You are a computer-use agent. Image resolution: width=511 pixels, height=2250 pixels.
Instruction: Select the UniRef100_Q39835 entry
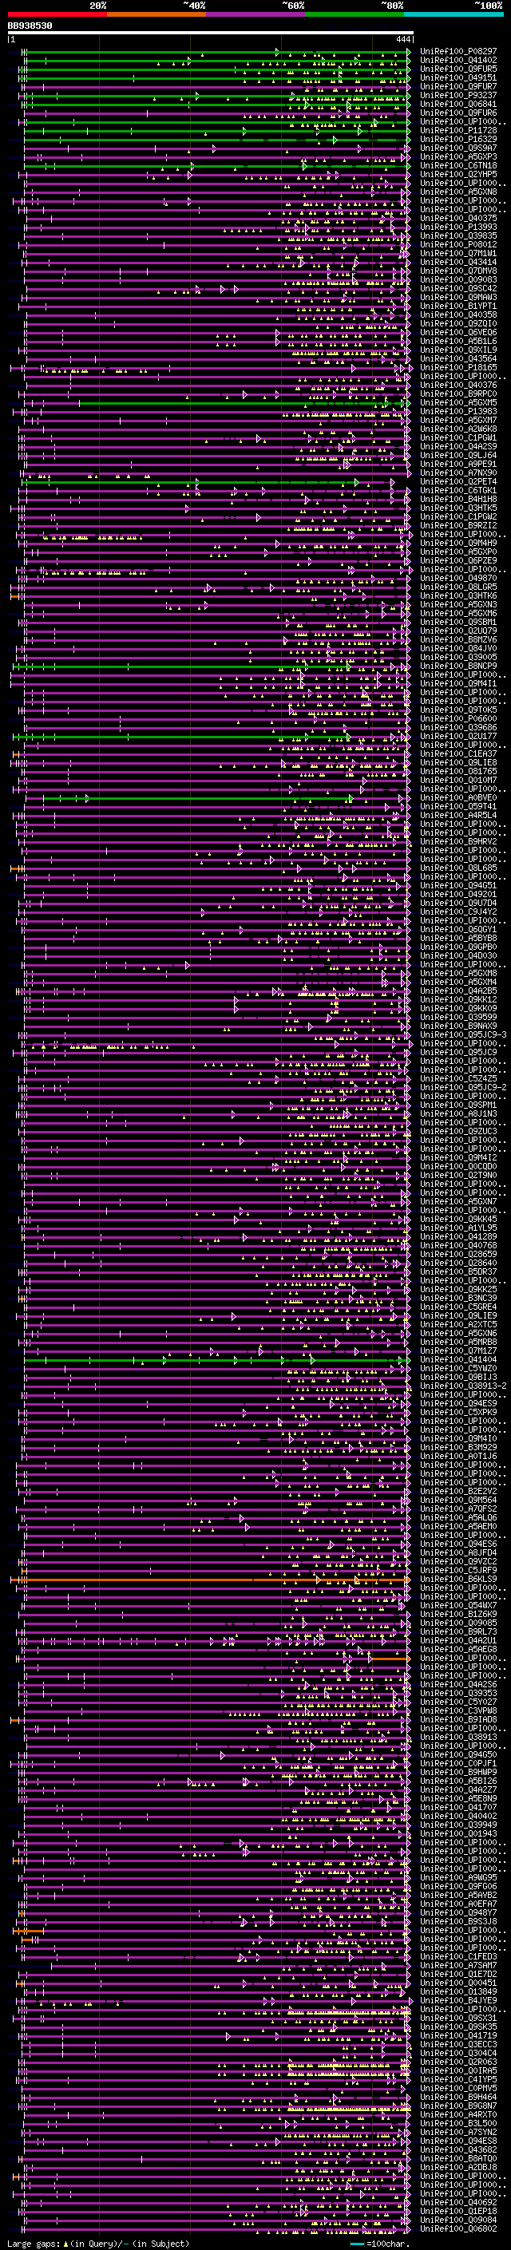click(x=458, y=235)
